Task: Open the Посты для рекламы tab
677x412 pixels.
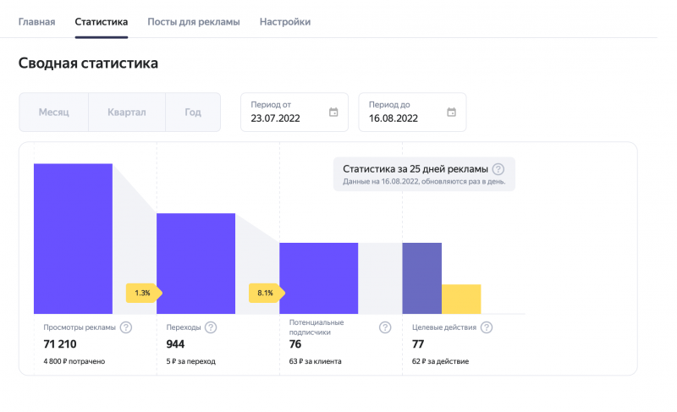Action: pos(194,21)
